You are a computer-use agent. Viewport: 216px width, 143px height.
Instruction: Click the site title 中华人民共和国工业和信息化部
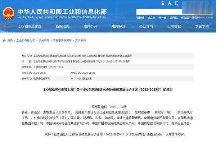pyautogui.click(x=62, y=12)
